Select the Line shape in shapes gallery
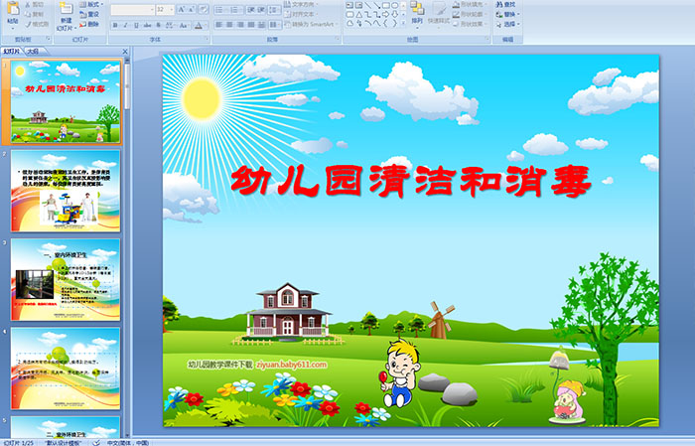695x446 pixels. pyautogui.click(x=368, y=5)
